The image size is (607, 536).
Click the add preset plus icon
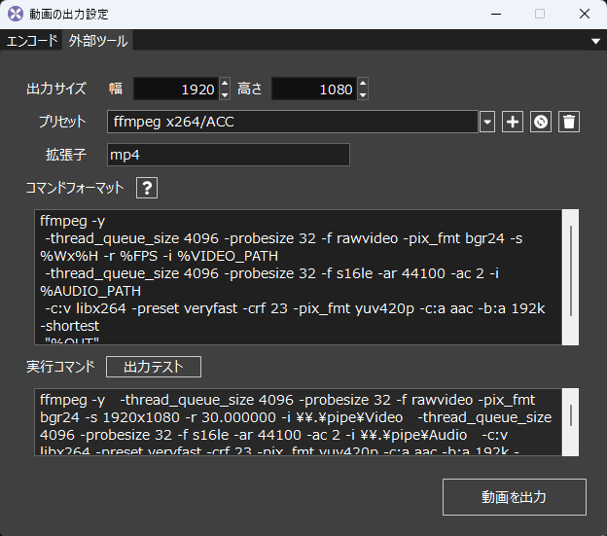513,122
